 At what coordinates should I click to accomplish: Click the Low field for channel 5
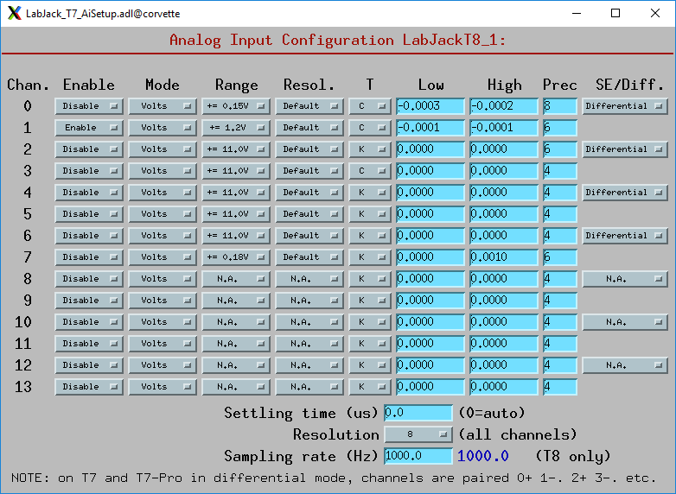430,213
